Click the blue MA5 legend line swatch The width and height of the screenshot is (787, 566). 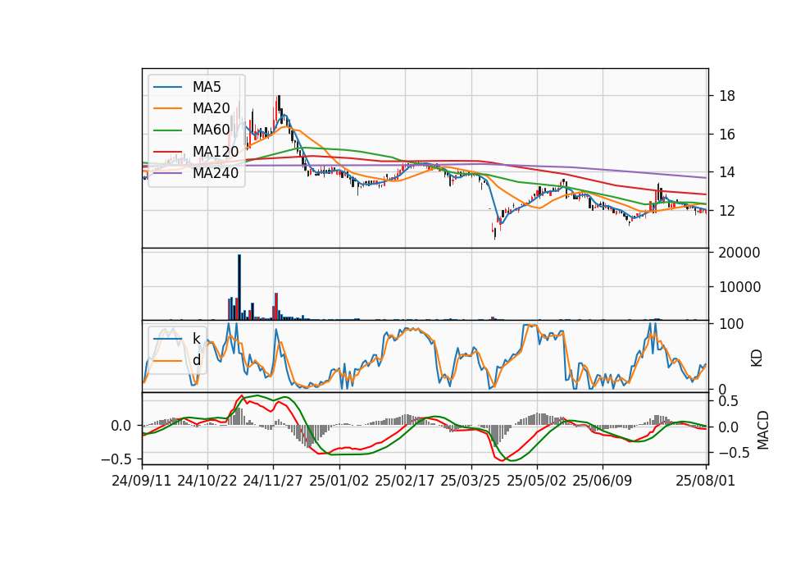(167, 87)
